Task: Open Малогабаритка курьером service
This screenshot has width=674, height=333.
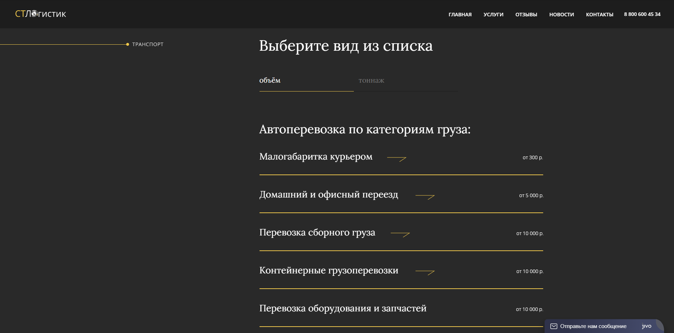Action: [316, 156]
